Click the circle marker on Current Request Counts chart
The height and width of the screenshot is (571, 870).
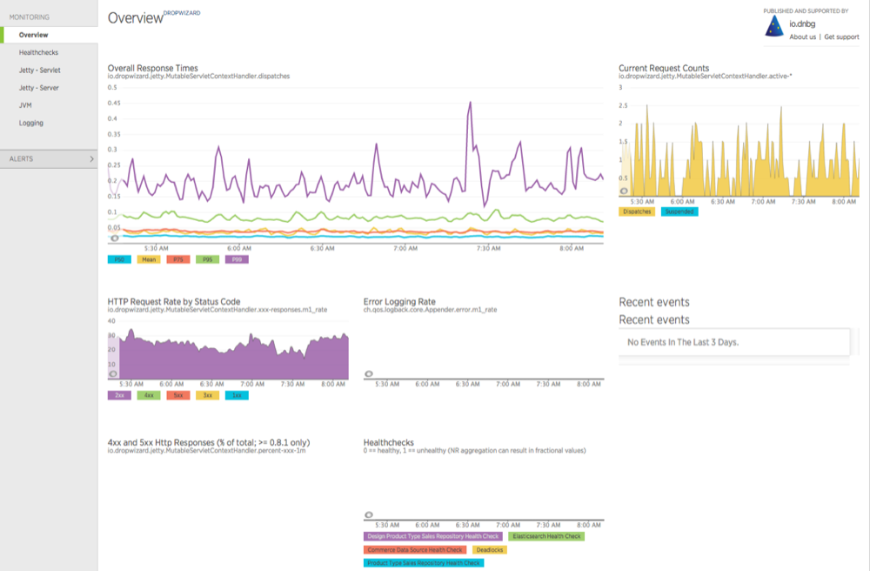pos(624,191)
